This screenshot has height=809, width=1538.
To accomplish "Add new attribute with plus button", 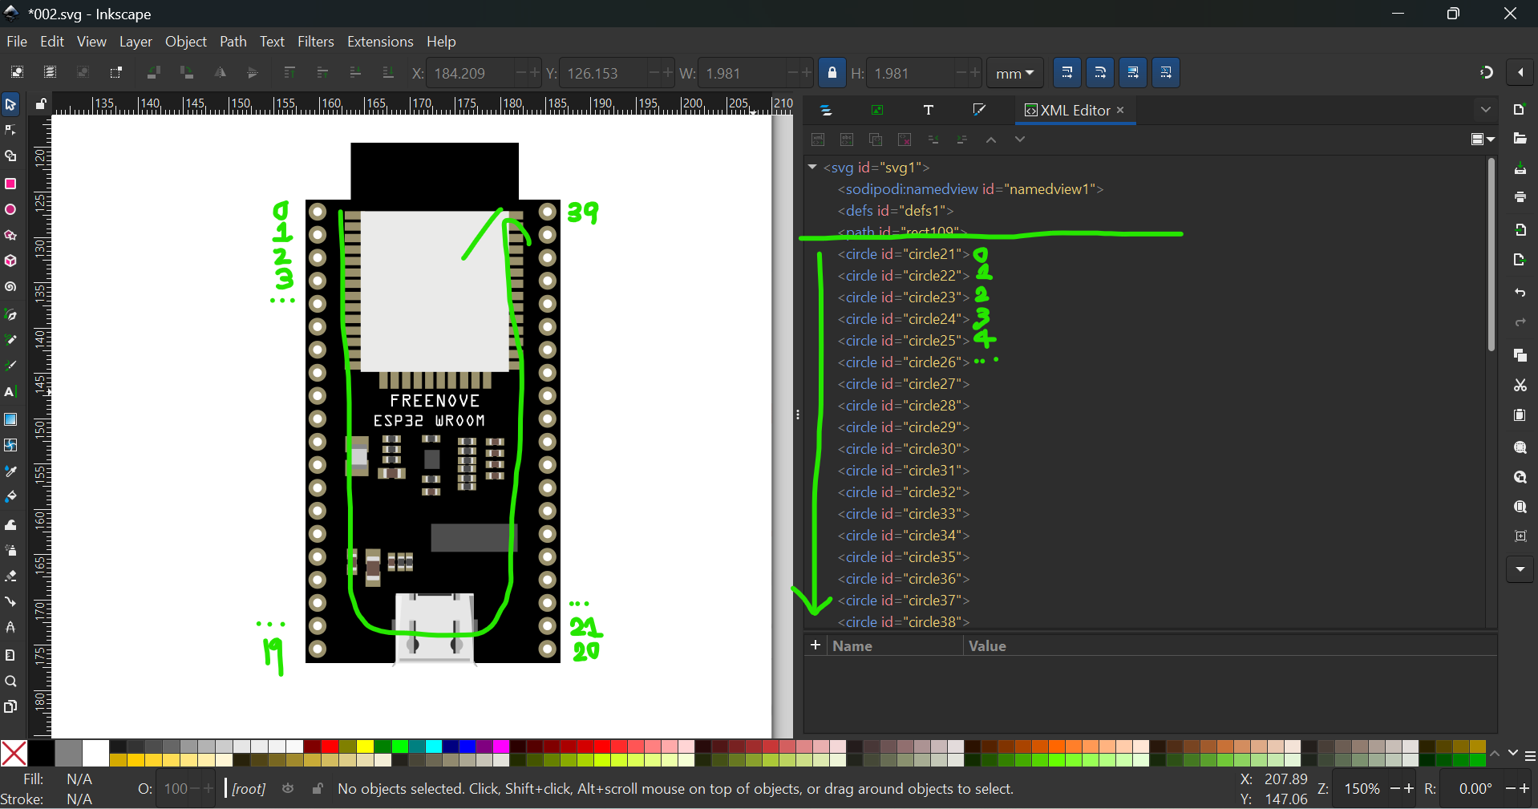I will [x=816, y=645].
